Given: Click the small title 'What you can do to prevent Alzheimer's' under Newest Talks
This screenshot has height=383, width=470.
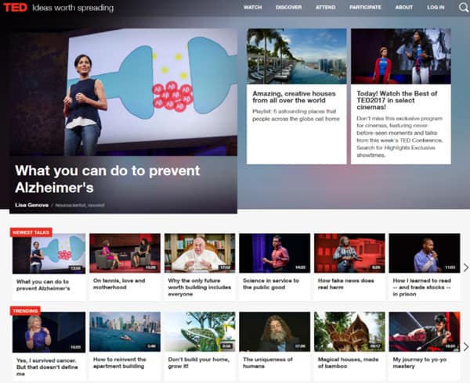Looking at the screenshot, I should [x=43, y=285].
